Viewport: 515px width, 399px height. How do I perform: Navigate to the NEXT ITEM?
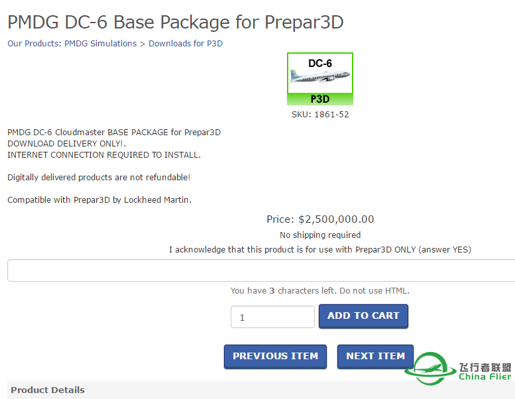click(x=375, y=357)
